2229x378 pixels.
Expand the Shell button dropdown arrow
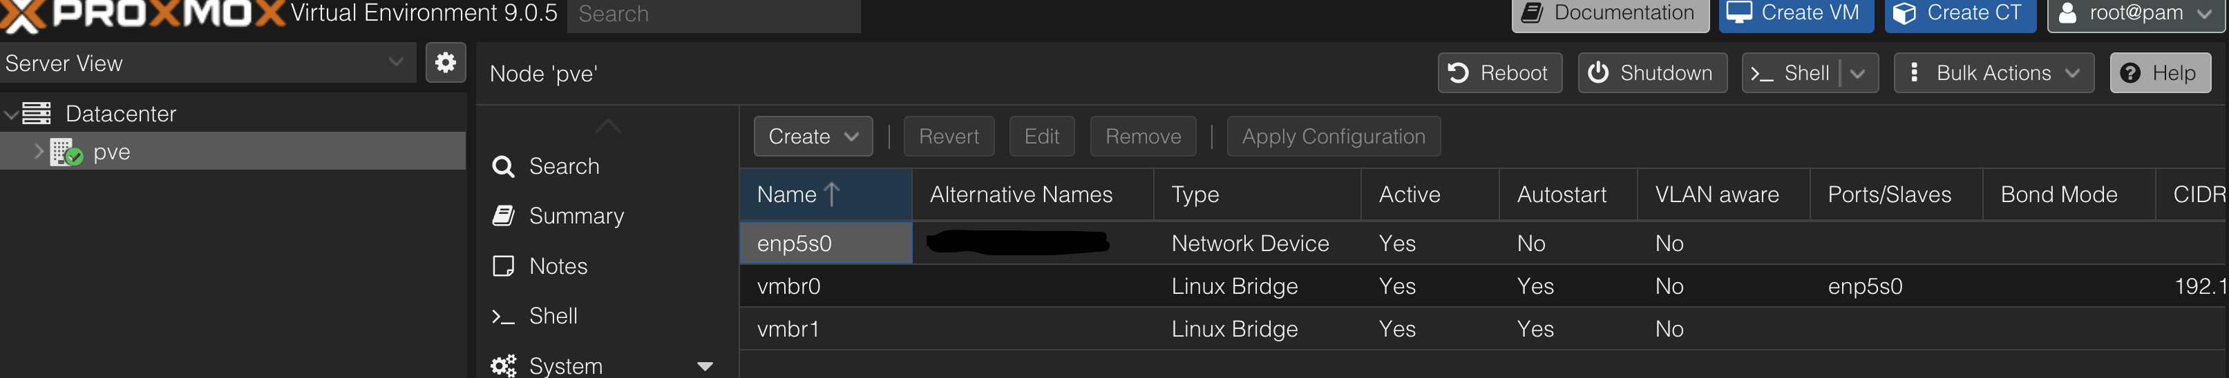pyautogui.click(x=1858, y=73)
